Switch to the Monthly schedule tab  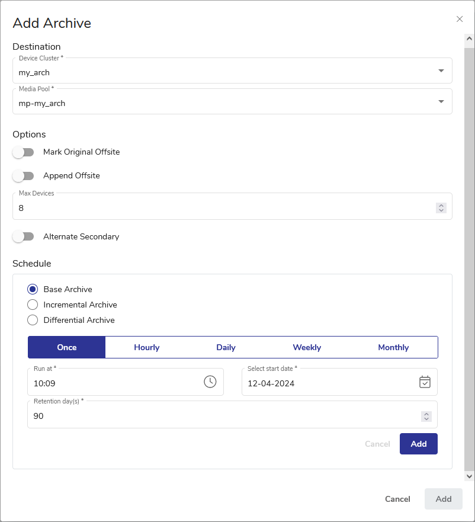tap(393, 348)
